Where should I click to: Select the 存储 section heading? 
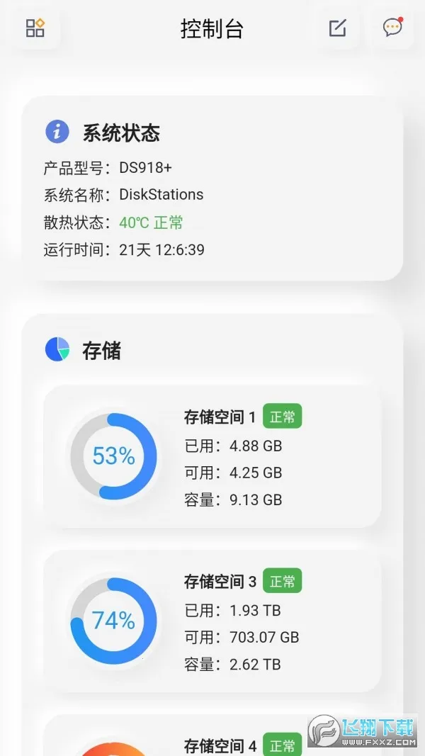tap(101, 350)
